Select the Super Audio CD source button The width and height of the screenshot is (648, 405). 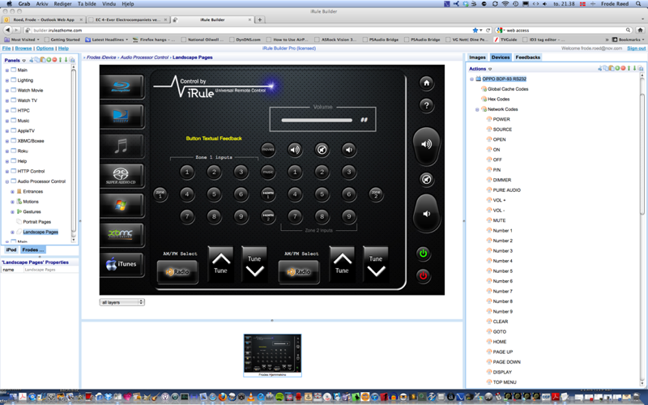(x=122, y=176)
